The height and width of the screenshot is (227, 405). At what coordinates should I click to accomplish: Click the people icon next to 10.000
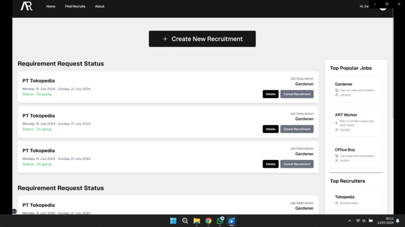pos(337,161)
